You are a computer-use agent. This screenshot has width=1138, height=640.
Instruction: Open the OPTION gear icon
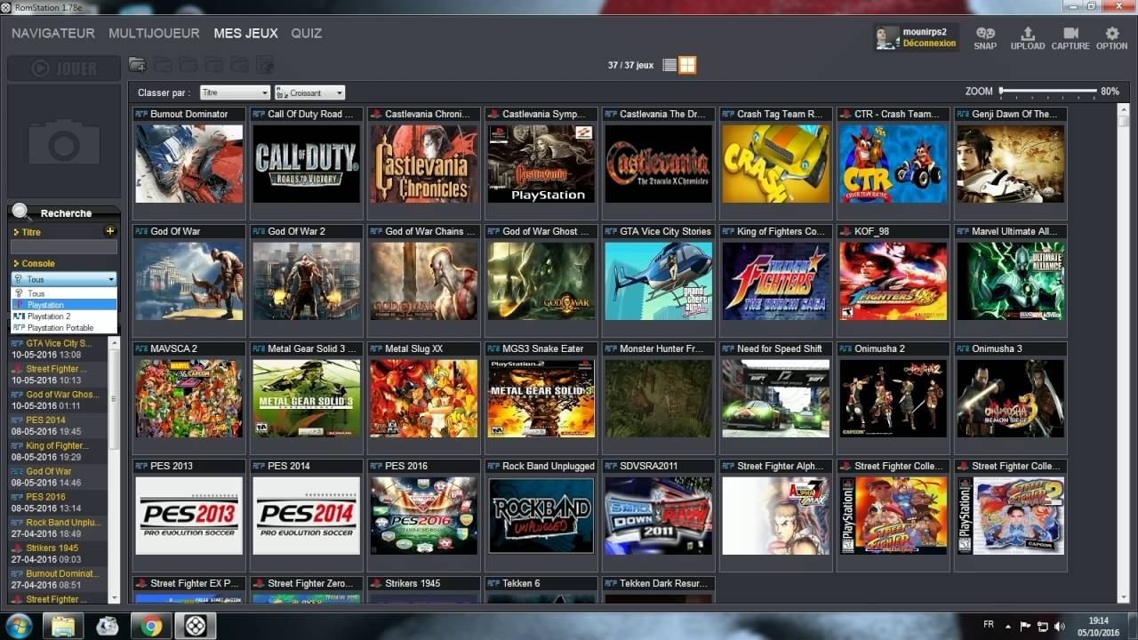pos(1111,37)
